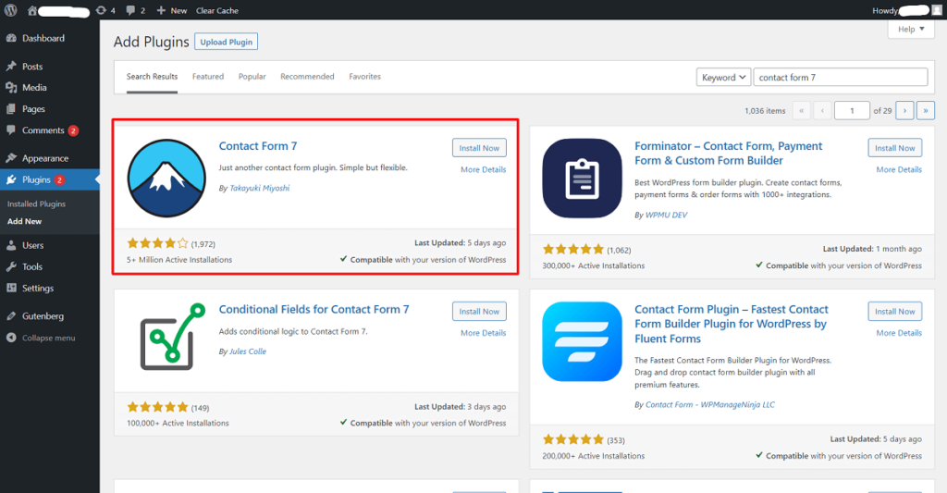947x493 pixels.
Task: Go to the previous results page
Action: [x=822, y=111]
